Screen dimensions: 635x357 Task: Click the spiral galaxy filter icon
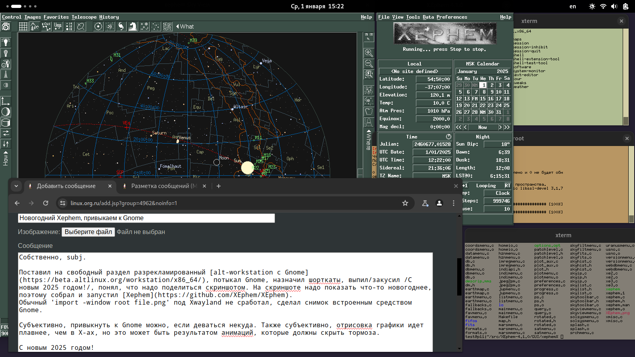pos(121,27)
